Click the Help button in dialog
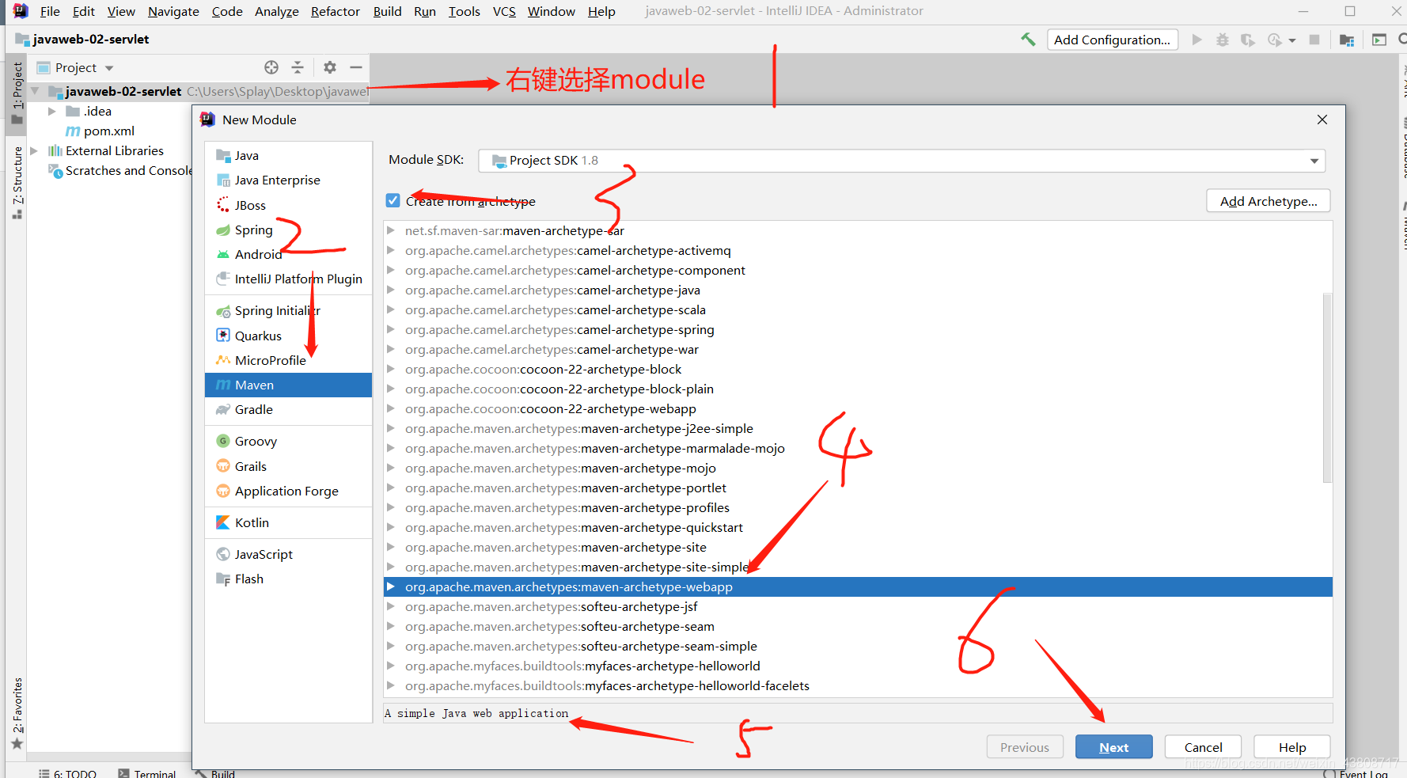Screen dimensions: 1407x778 click(1292, 747)
